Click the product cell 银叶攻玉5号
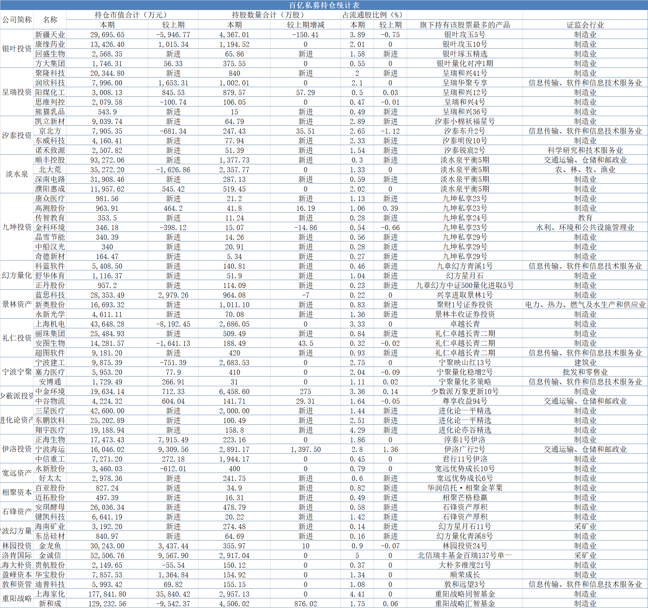The image size is (648, 608). click(465, 34)
